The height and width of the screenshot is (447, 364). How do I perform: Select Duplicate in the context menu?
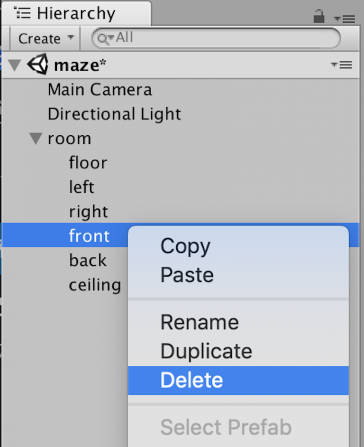(206, 351)
